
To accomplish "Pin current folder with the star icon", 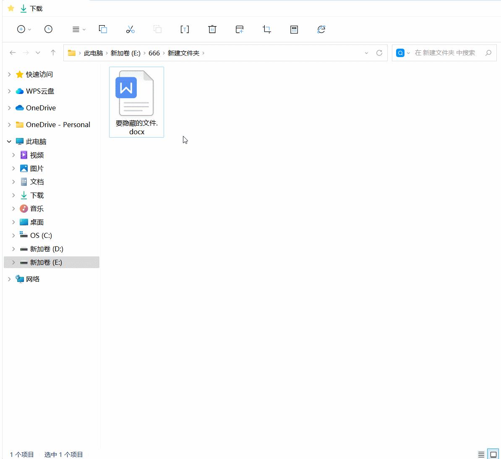I will pos(10,8).
